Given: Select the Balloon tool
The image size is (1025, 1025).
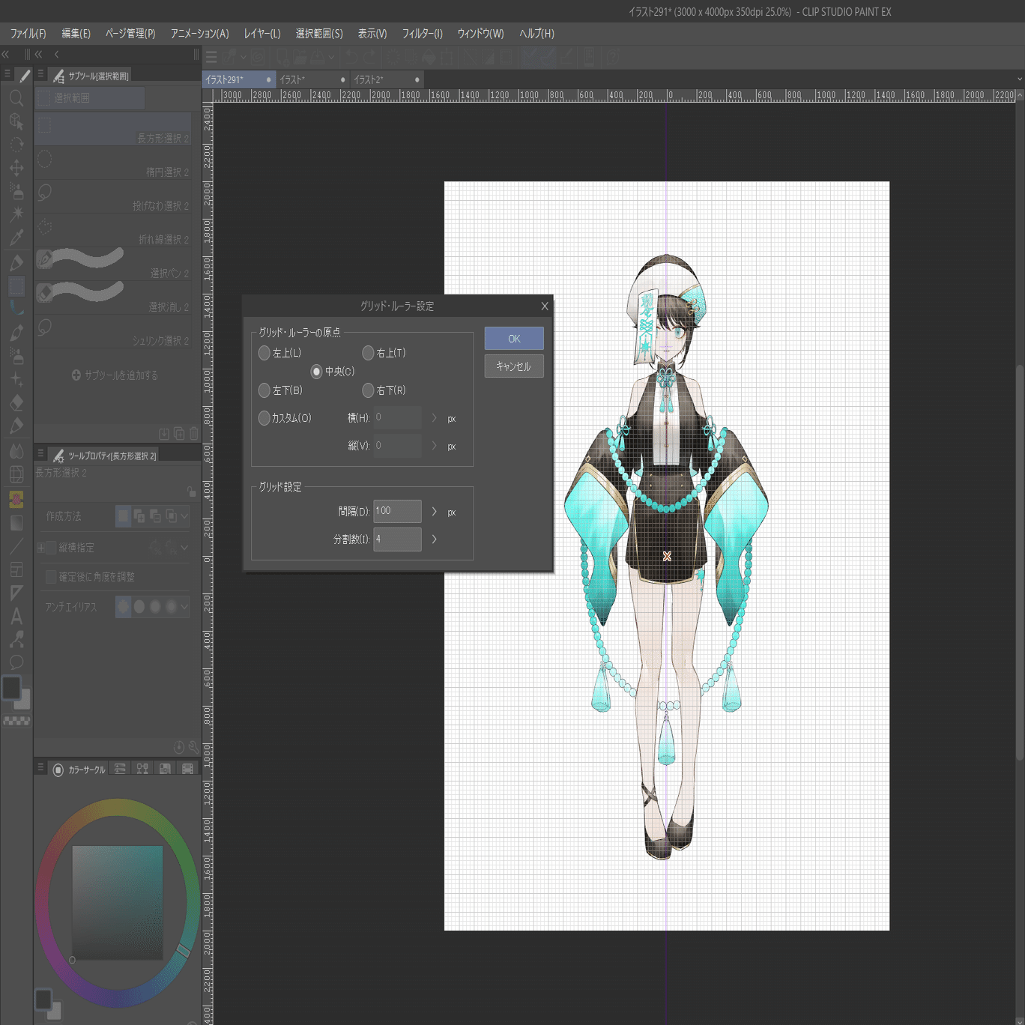Looking at the screenshot, I should 16,662.
